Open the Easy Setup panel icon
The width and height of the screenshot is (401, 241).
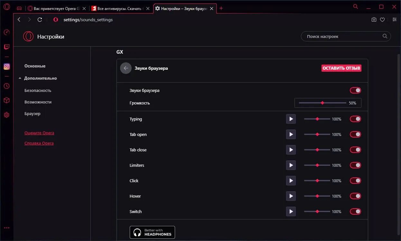coord(395,20)
